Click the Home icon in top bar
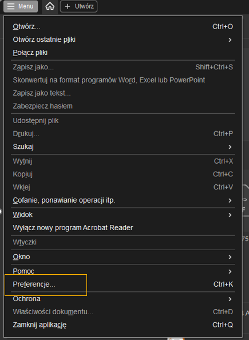249x340 pixels. [50, 6]
